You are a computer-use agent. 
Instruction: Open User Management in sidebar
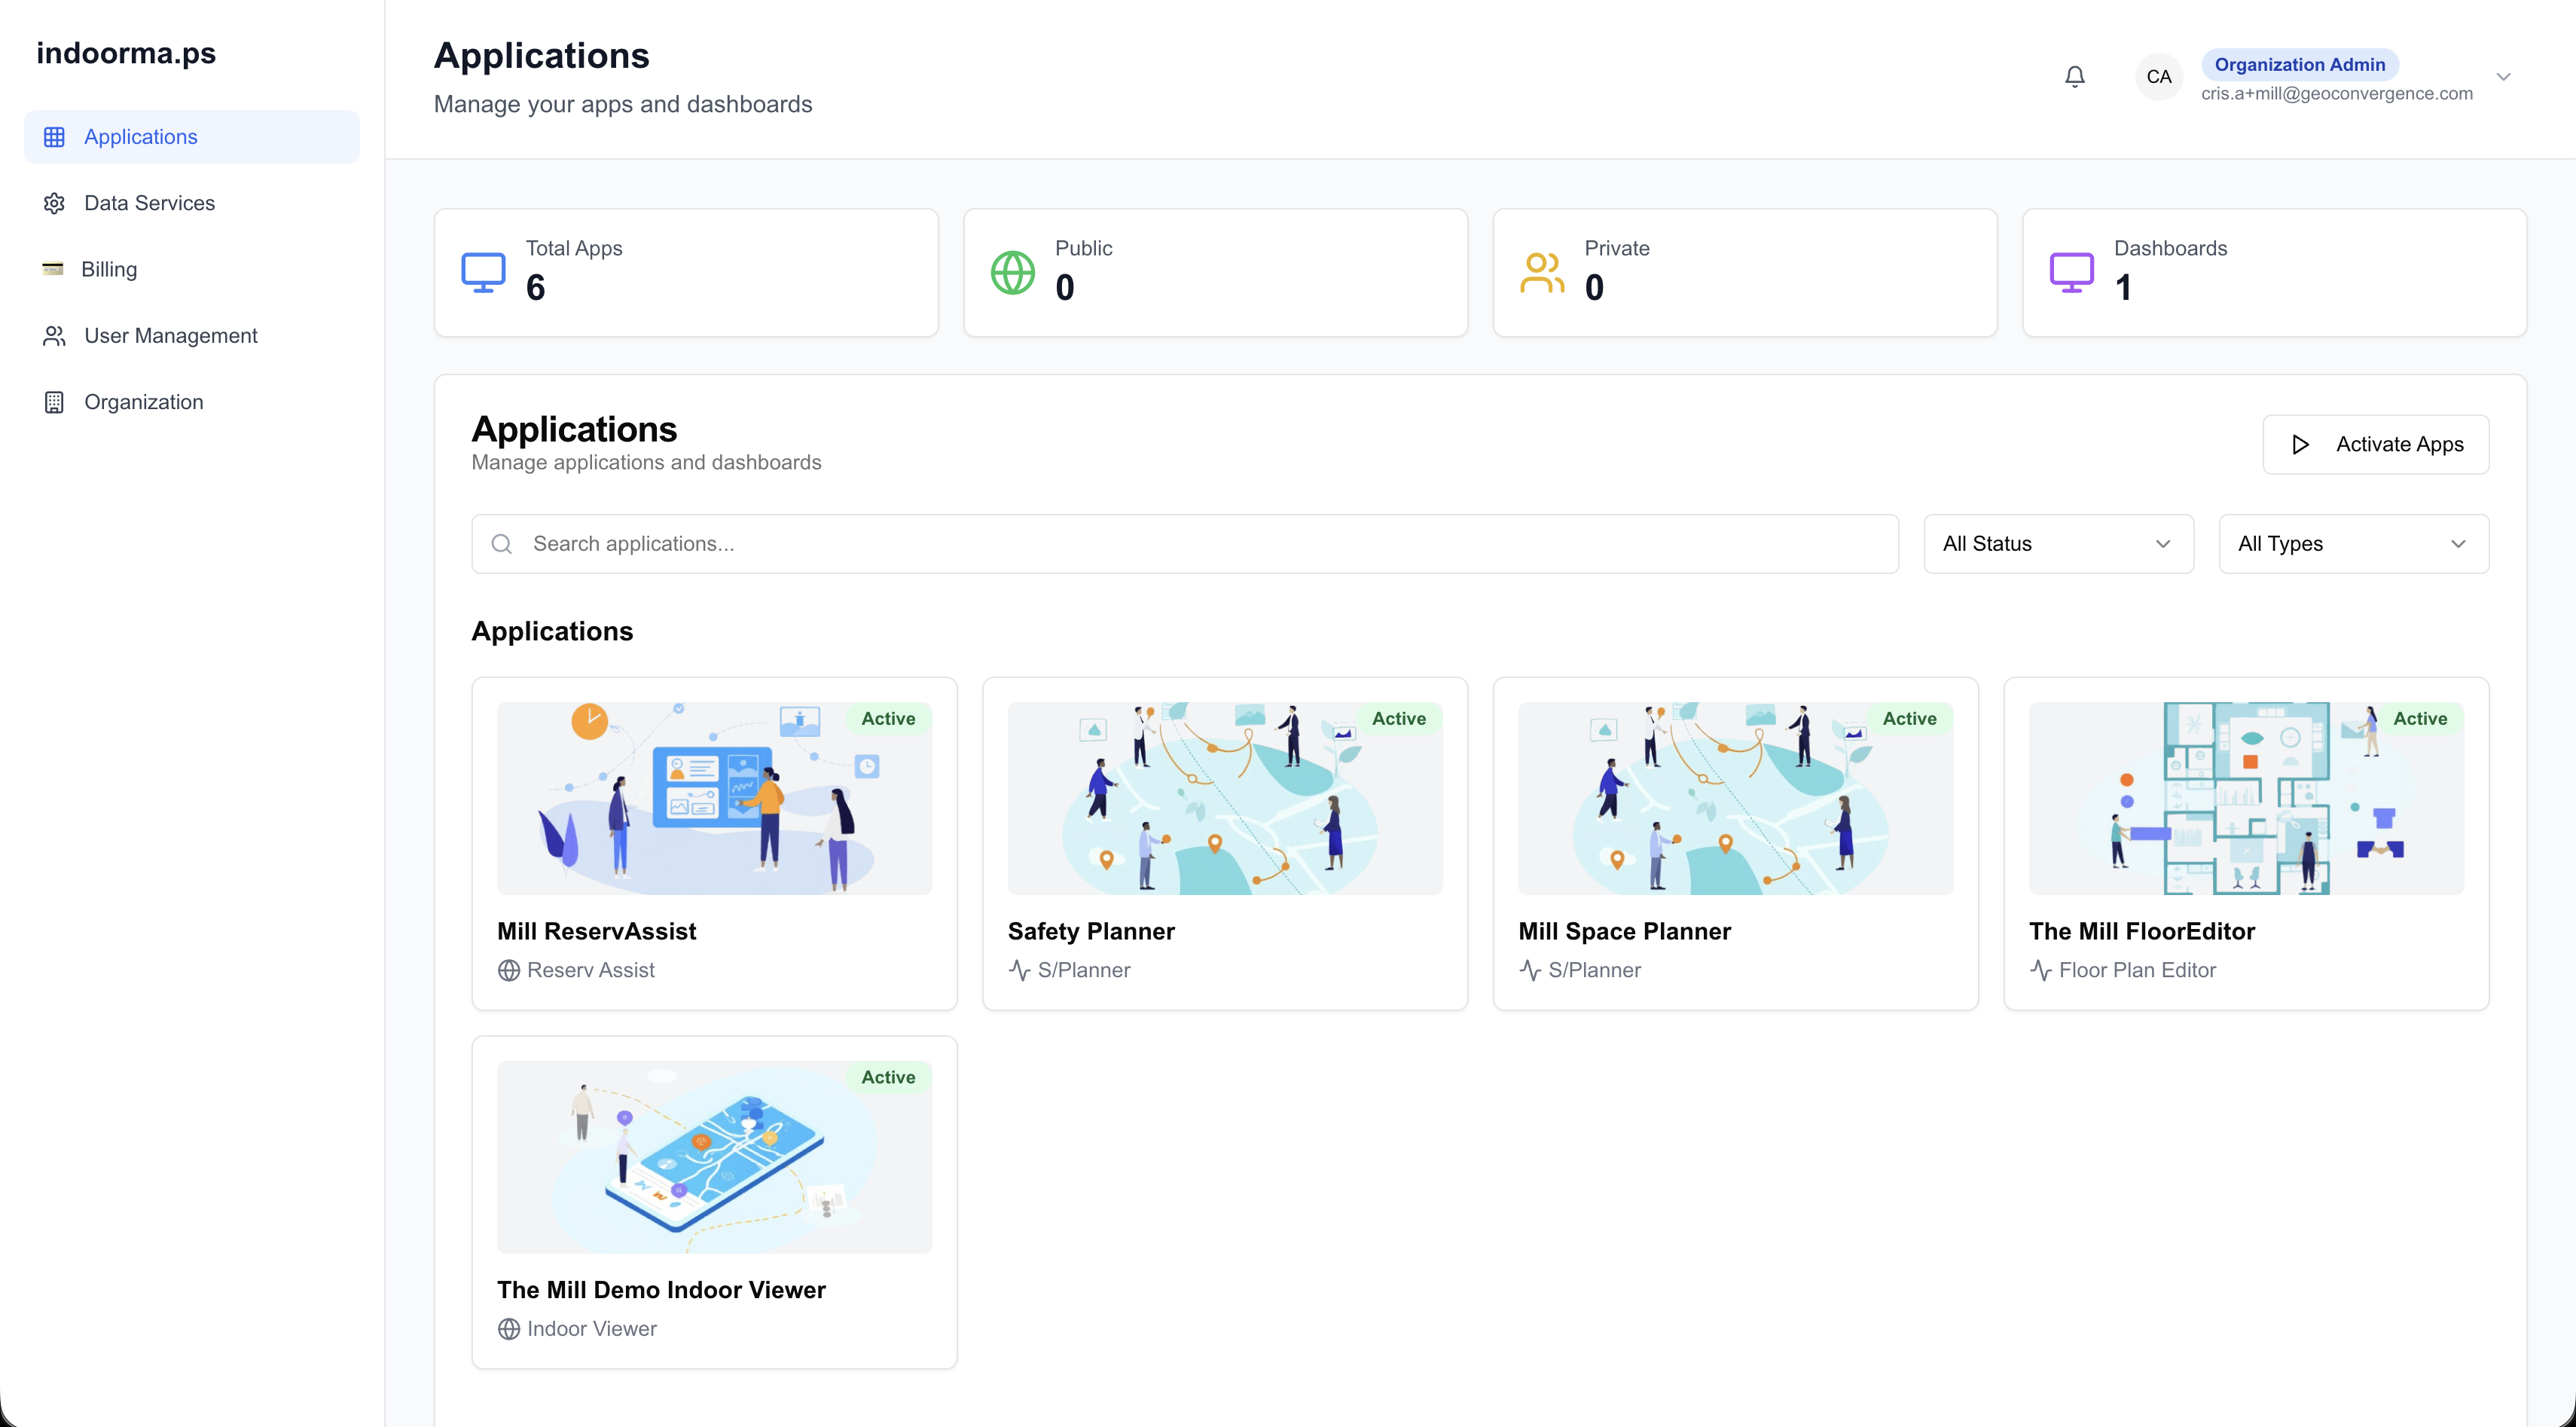pyautogui.click(x=192, y=336)
